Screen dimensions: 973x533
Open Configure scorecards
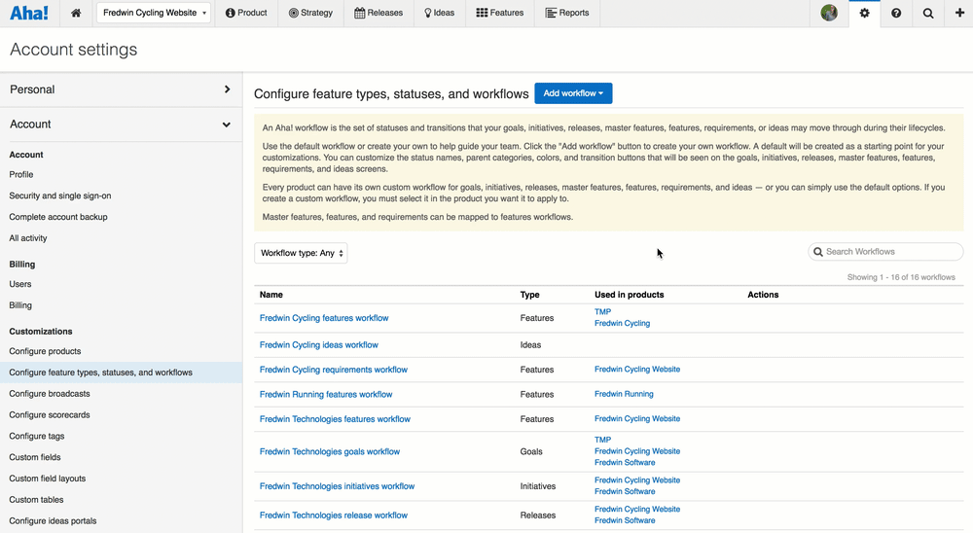[x=49, y=414]
